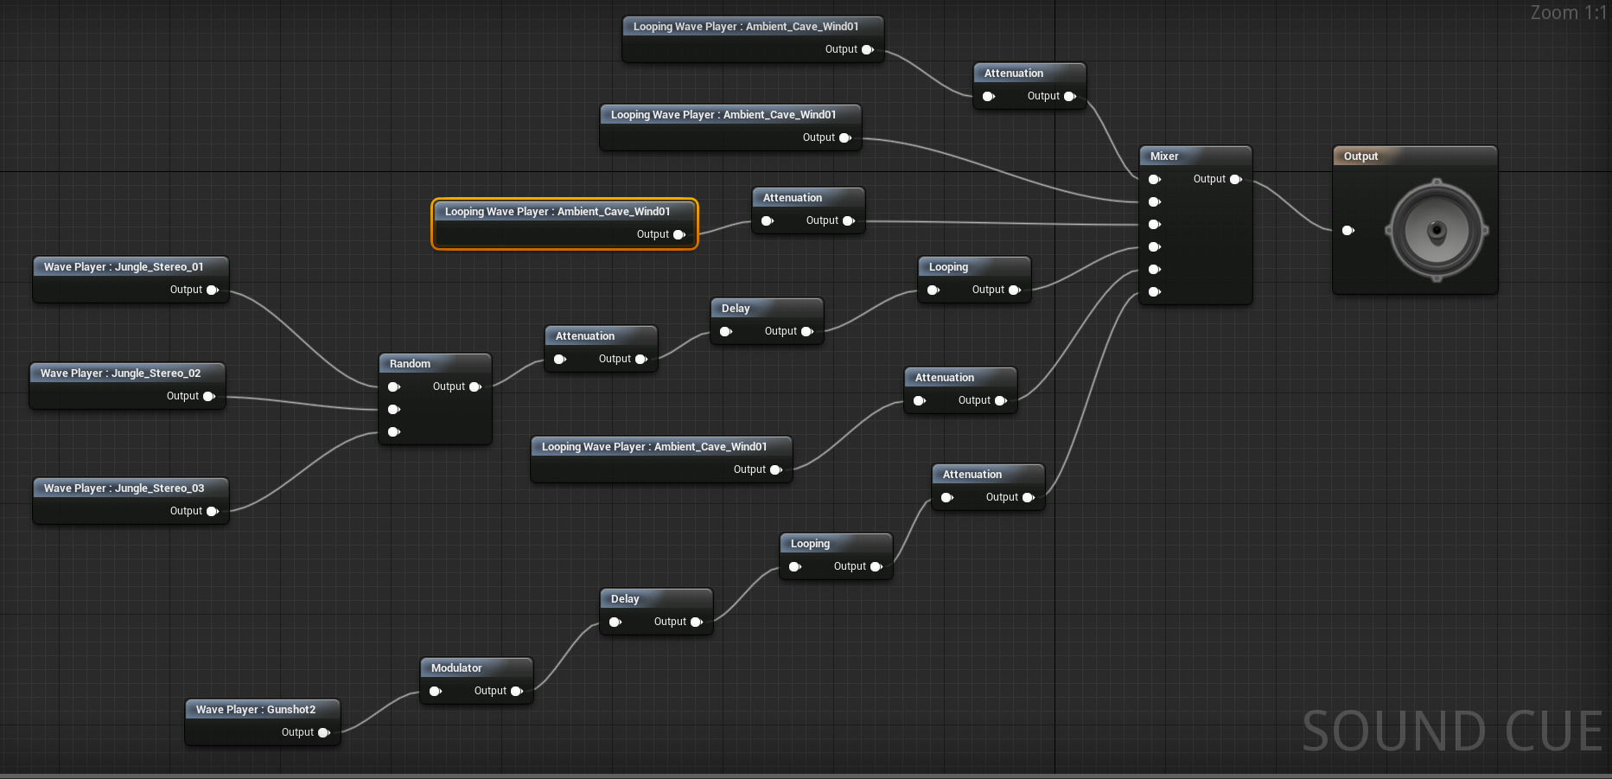Screen dimensions: 1612x779
Task: Click the Output pin of the upper Looping node
Action: pos(1015,290)
